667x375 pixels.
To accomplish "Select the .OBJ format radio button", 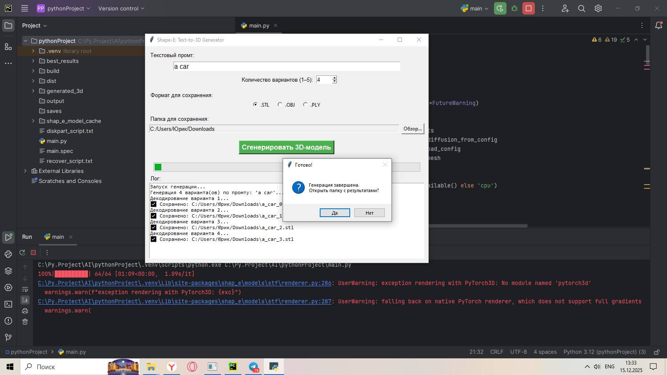I will click(x=280, y=105).
